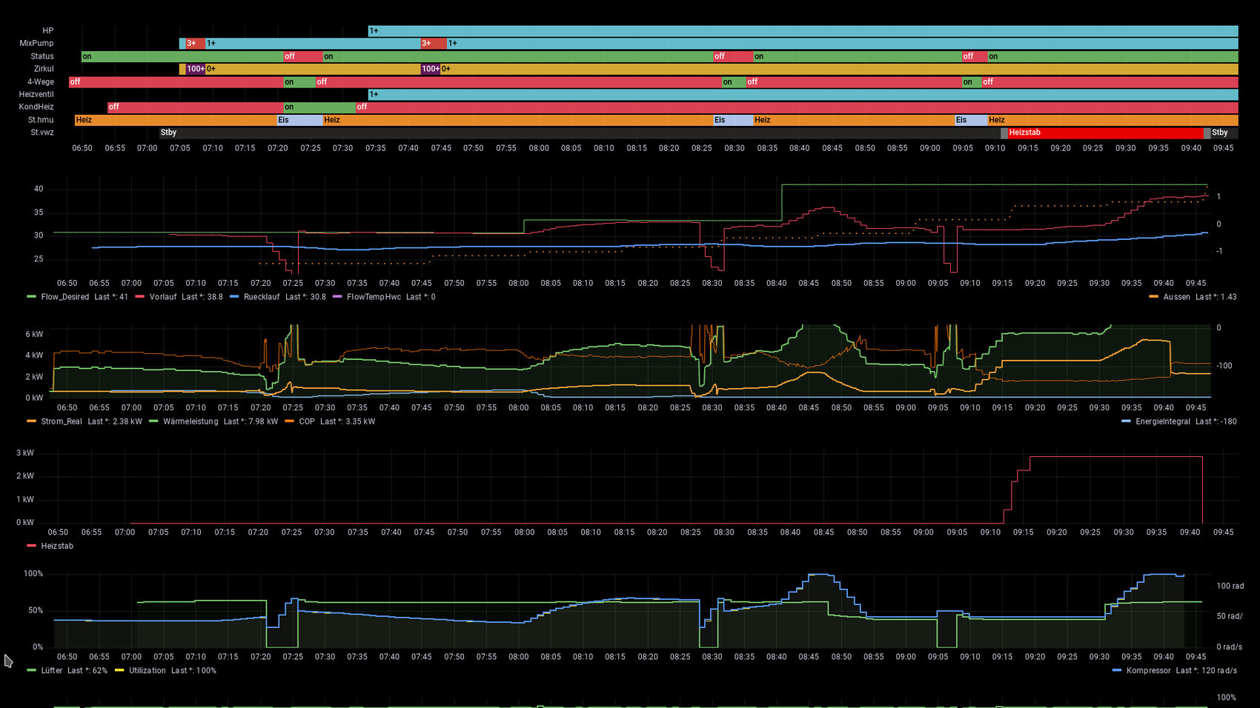The image size is (1260, 708).
Task: Toggle the FlowTempHwc legend item
Action: click(374, 297)
